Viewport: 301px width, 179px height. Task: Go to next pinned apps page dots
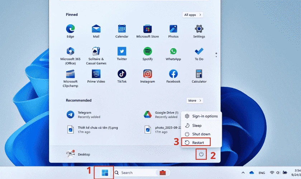[216, 55]
